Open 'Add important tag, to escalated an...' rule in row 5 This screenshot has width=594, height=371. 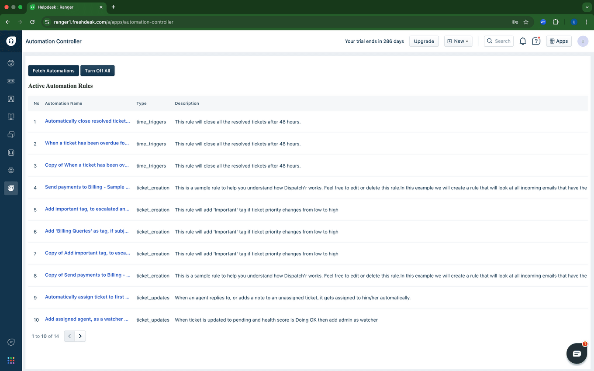[87, 209]
